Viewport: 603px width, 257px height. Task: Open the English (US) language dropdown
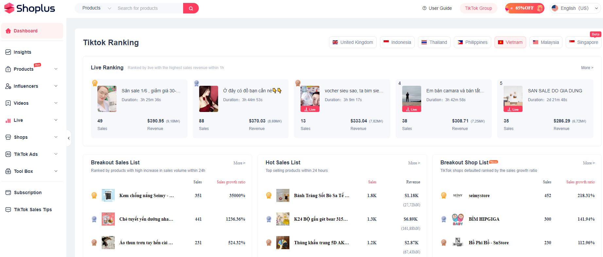click(575, 8)
